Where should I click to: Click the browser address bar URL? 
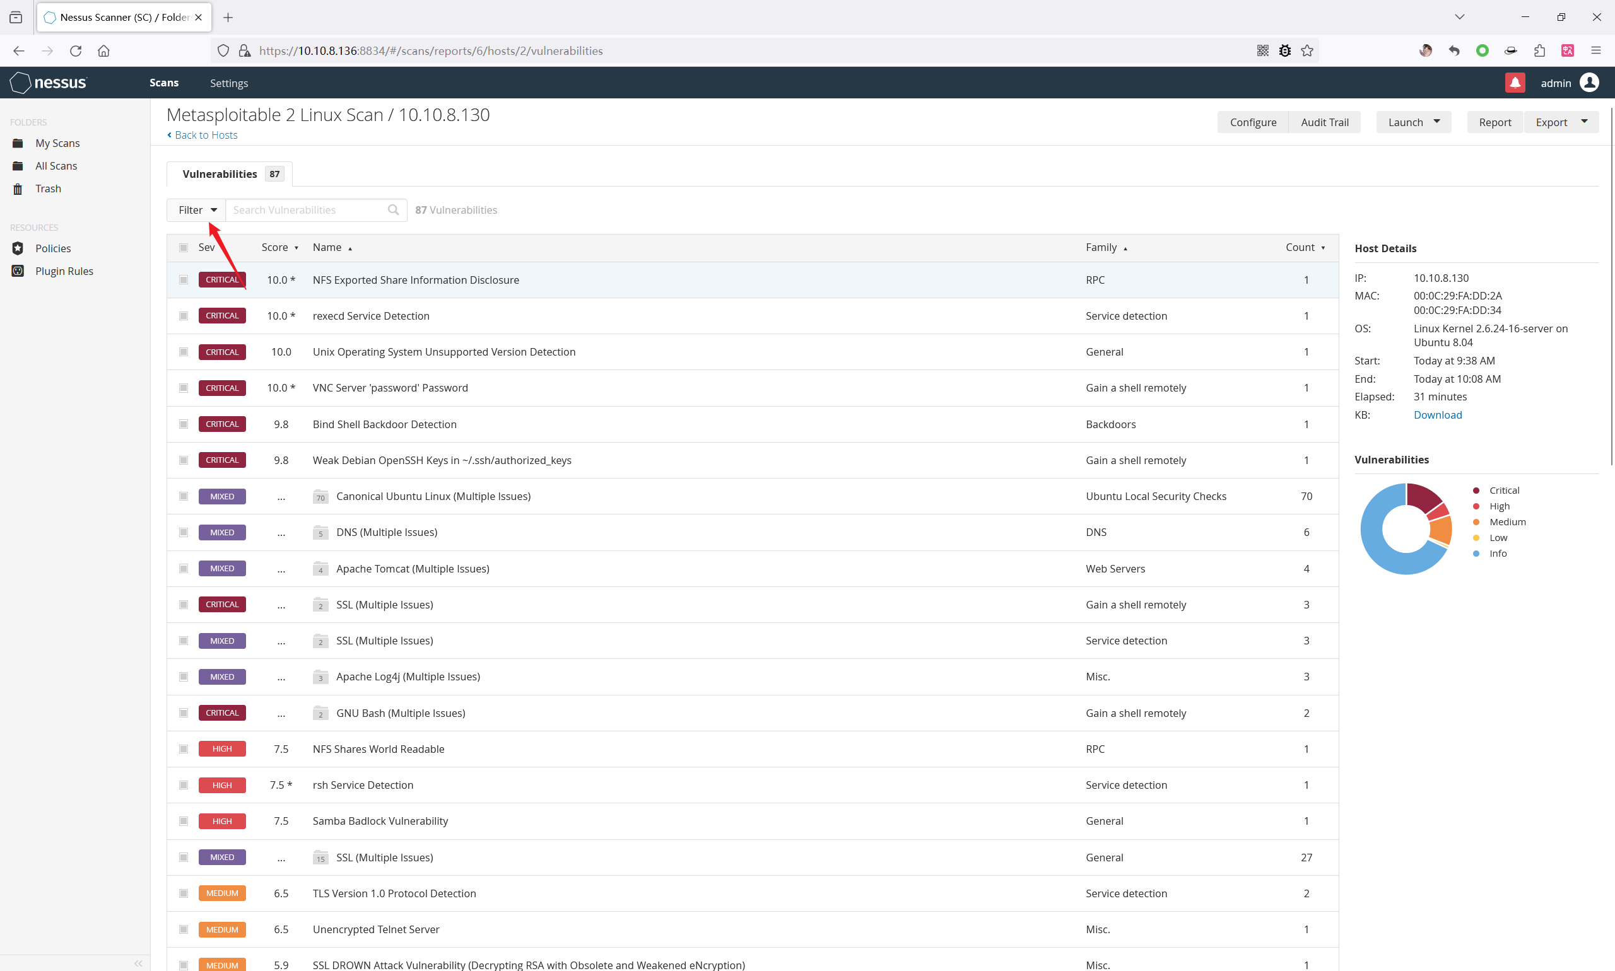pos(431,50)
